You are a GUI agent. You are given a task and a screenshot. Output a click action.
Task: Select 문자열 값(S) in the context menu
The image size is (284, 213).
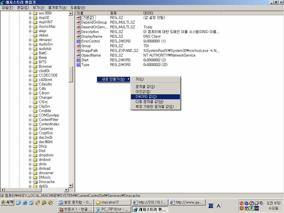(x=145, y=87)
